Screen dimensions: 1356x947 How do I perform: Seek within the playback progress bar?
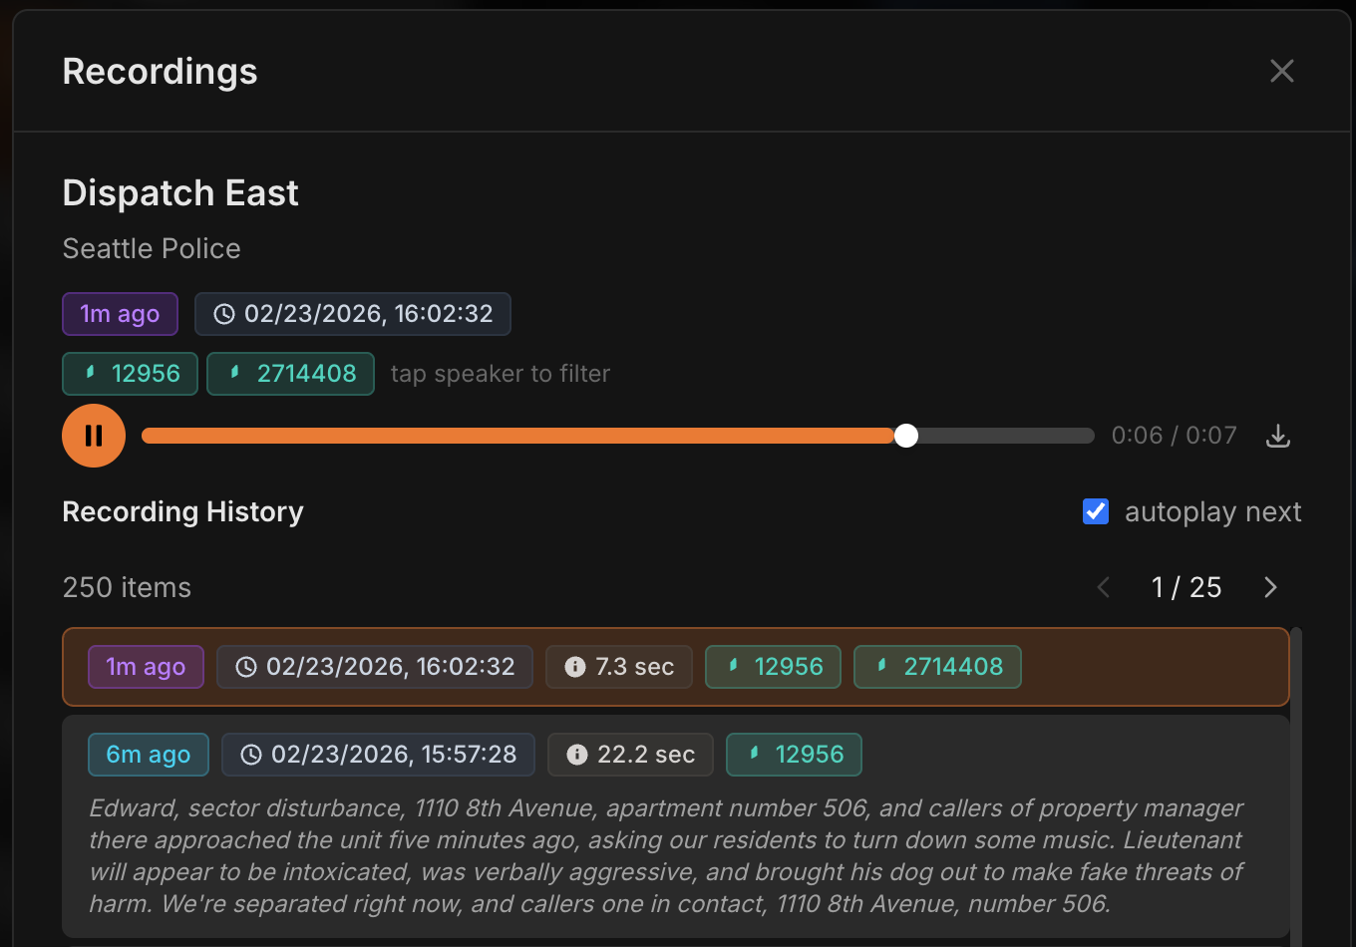(x=618, y=436)
